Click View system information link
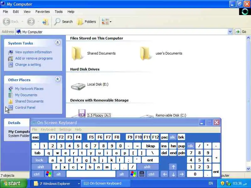Image resolution: width=251 pixels, height=188 pixels. pyautogui.click(x=33, y=52)
